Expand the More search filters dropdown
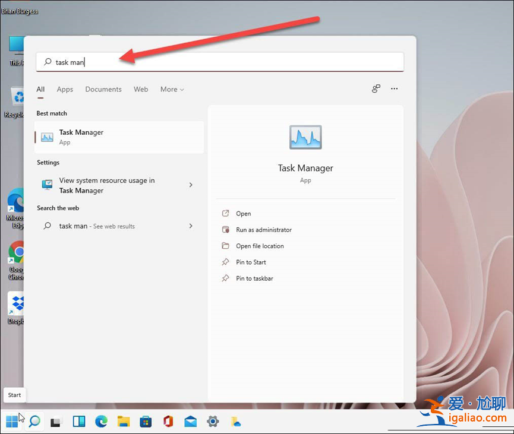514x434 pixels. pos(172,89)
